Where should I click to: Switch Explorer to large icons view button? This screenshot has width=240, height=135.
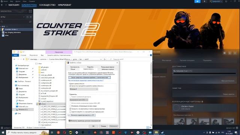150,127
